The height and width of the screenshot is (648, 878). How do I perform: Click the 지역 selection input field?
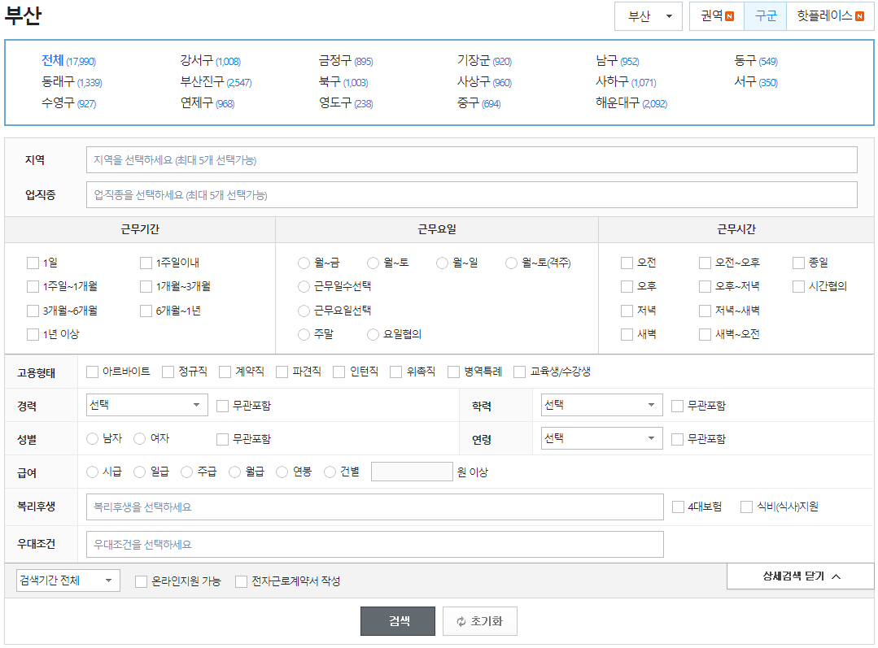(x=472, y=159)
